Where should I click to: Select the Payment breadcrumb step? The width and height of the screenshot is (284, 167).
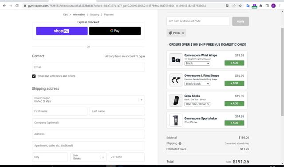click(x=109, y=15)
